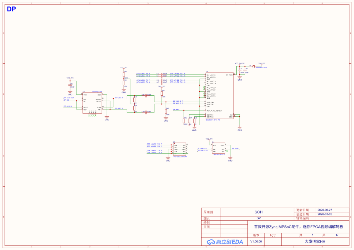Click the update date 2026-06-27 field
Screen dimensions: 354x250
[x=325, y=210]
